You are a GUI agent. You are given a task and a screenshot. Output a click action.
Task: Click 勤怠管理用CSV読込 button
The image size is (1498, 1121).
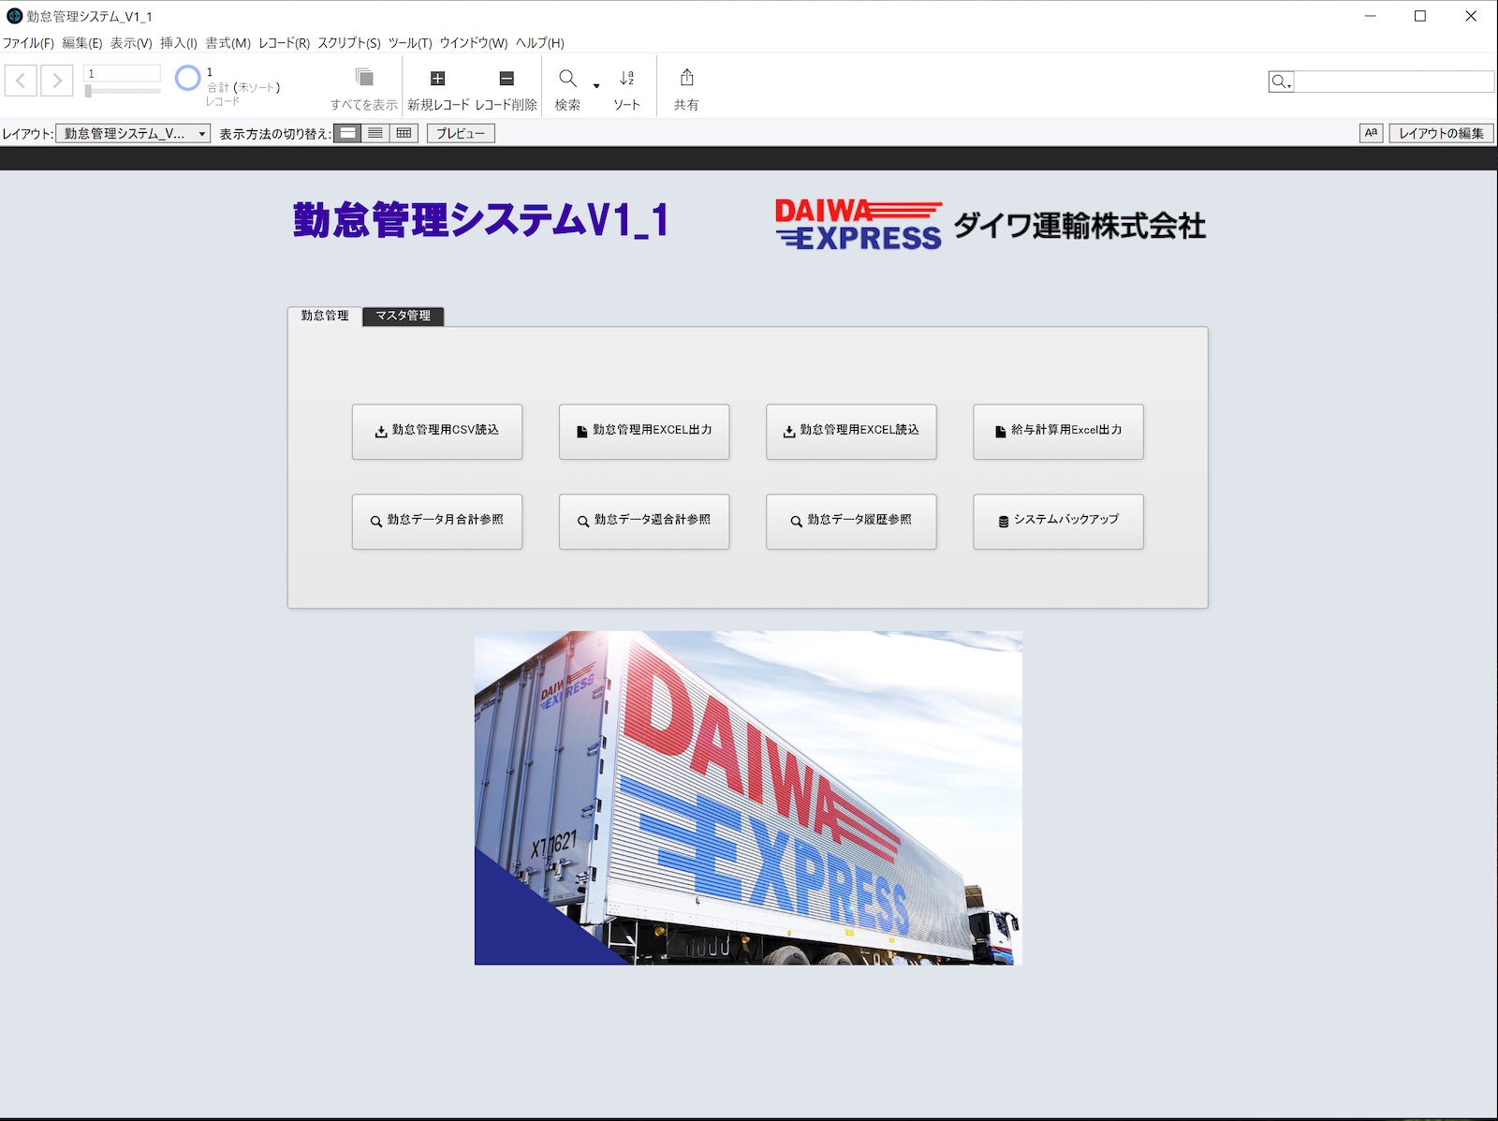tap(437, 432)
